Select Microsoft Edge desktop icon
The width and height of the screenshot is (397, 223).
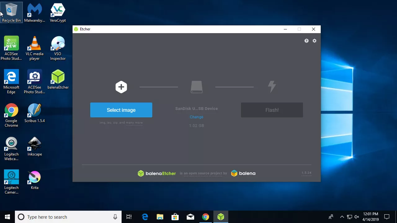11,82
